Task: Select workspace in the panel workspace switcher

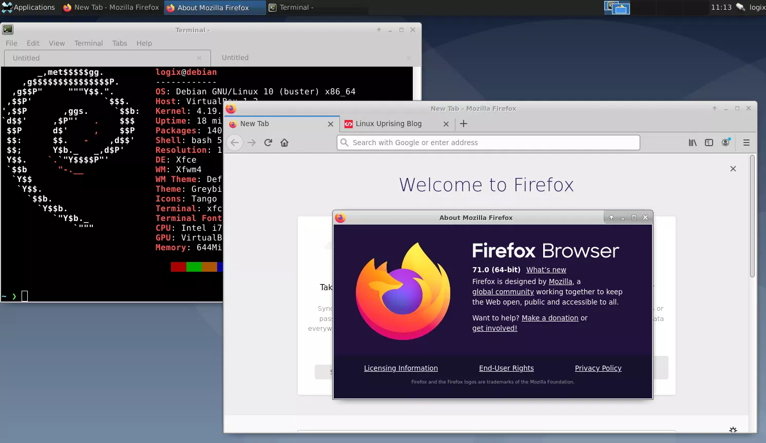Action: [617, 8]
